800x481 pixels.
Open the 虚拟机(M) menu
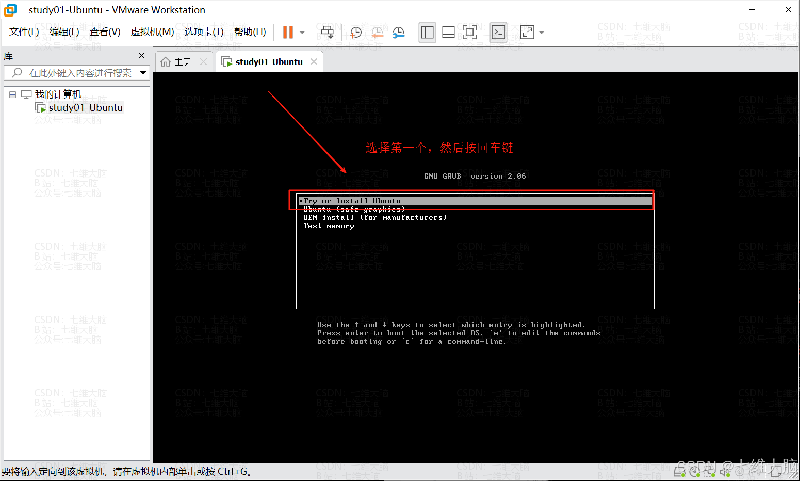[x=153, y=32]
